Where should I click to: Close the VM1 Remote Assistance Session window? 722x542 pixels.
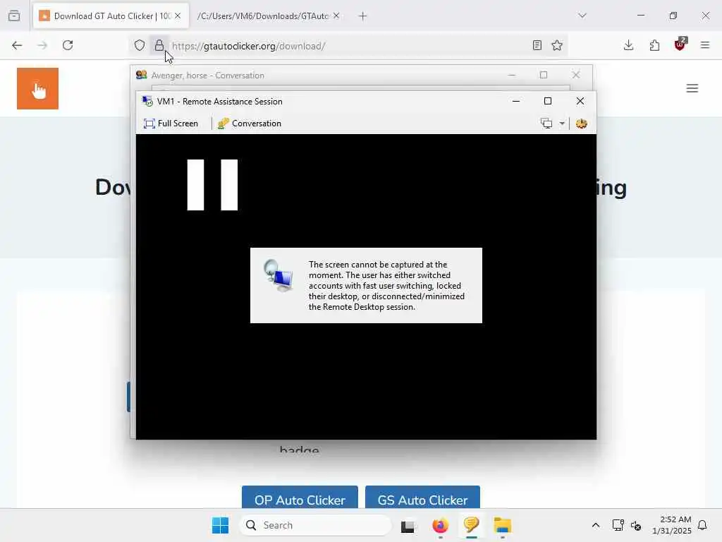580,101
